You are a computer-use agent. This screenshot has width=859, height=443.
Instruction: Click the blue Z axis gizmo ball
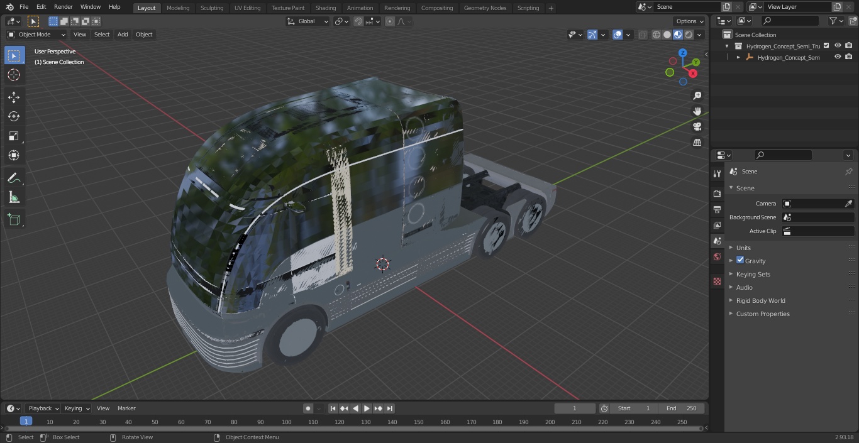[683, 53]
